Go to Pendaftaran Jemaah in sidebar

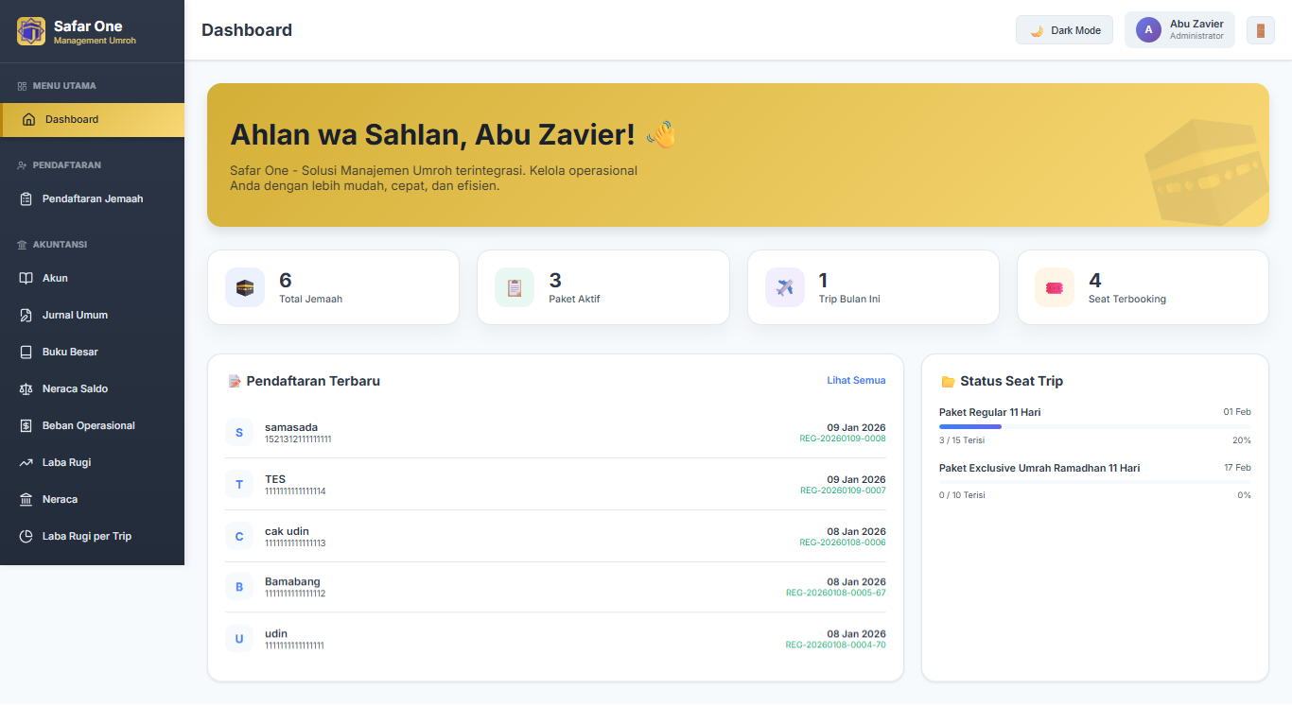(92, 199)
